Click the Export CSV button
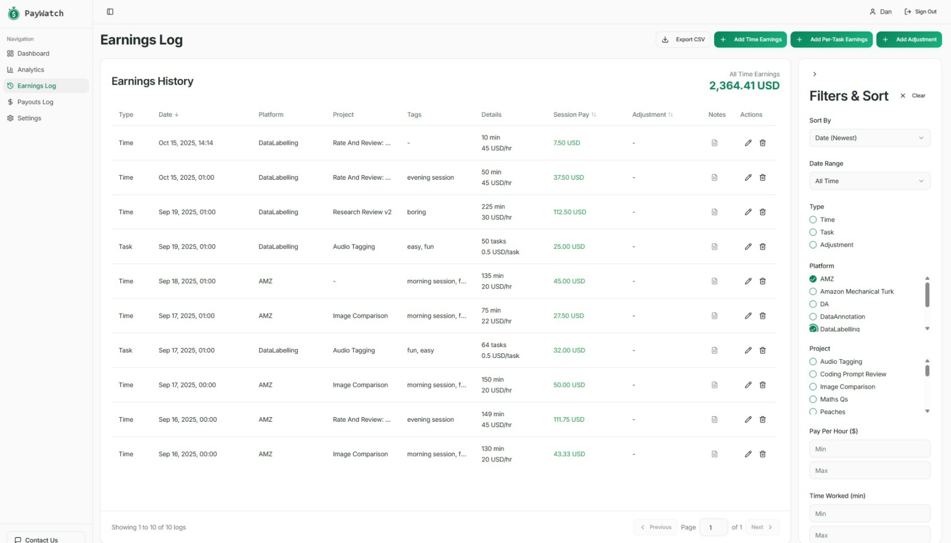This screenshot has width=951, height=543. click(683, 40)
